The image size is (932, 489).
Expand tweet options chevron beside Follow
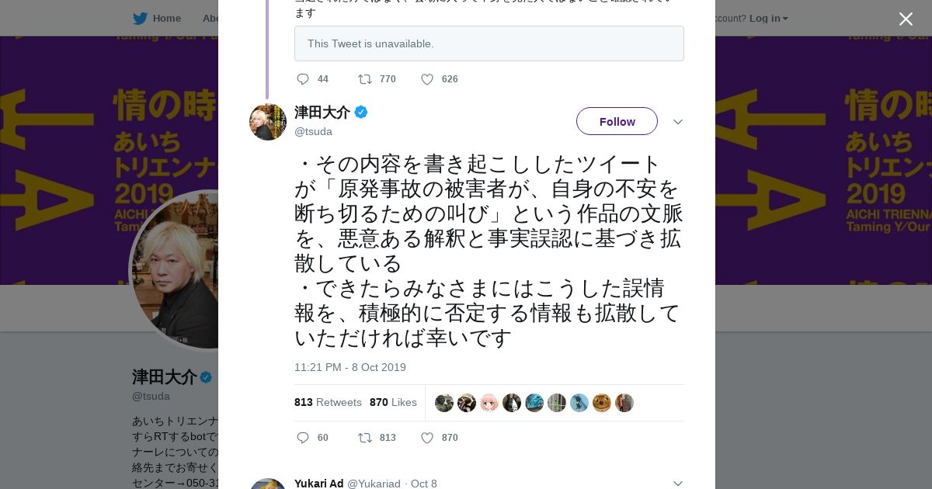click(x=677, y=122)
